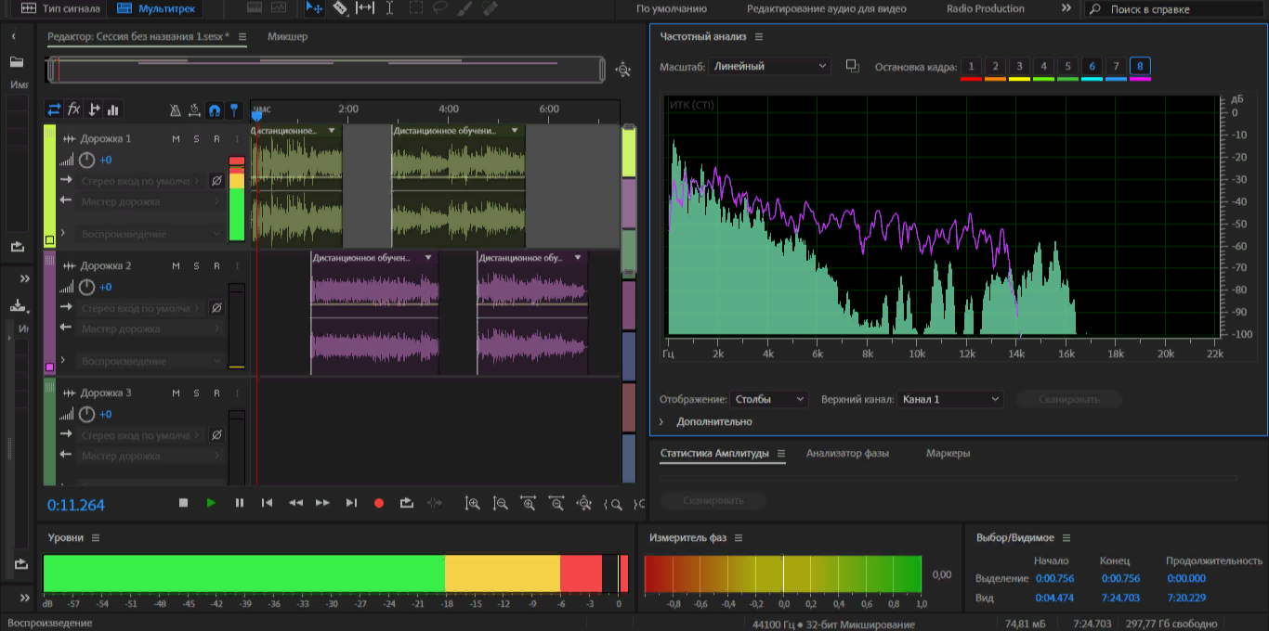The image size is (1269, 631).
Task: Arm Дорожка 3 for record with R
Action: click(216, 393)
